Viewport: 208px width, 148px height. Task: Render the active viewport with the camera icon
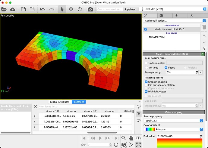coord(90,9)
